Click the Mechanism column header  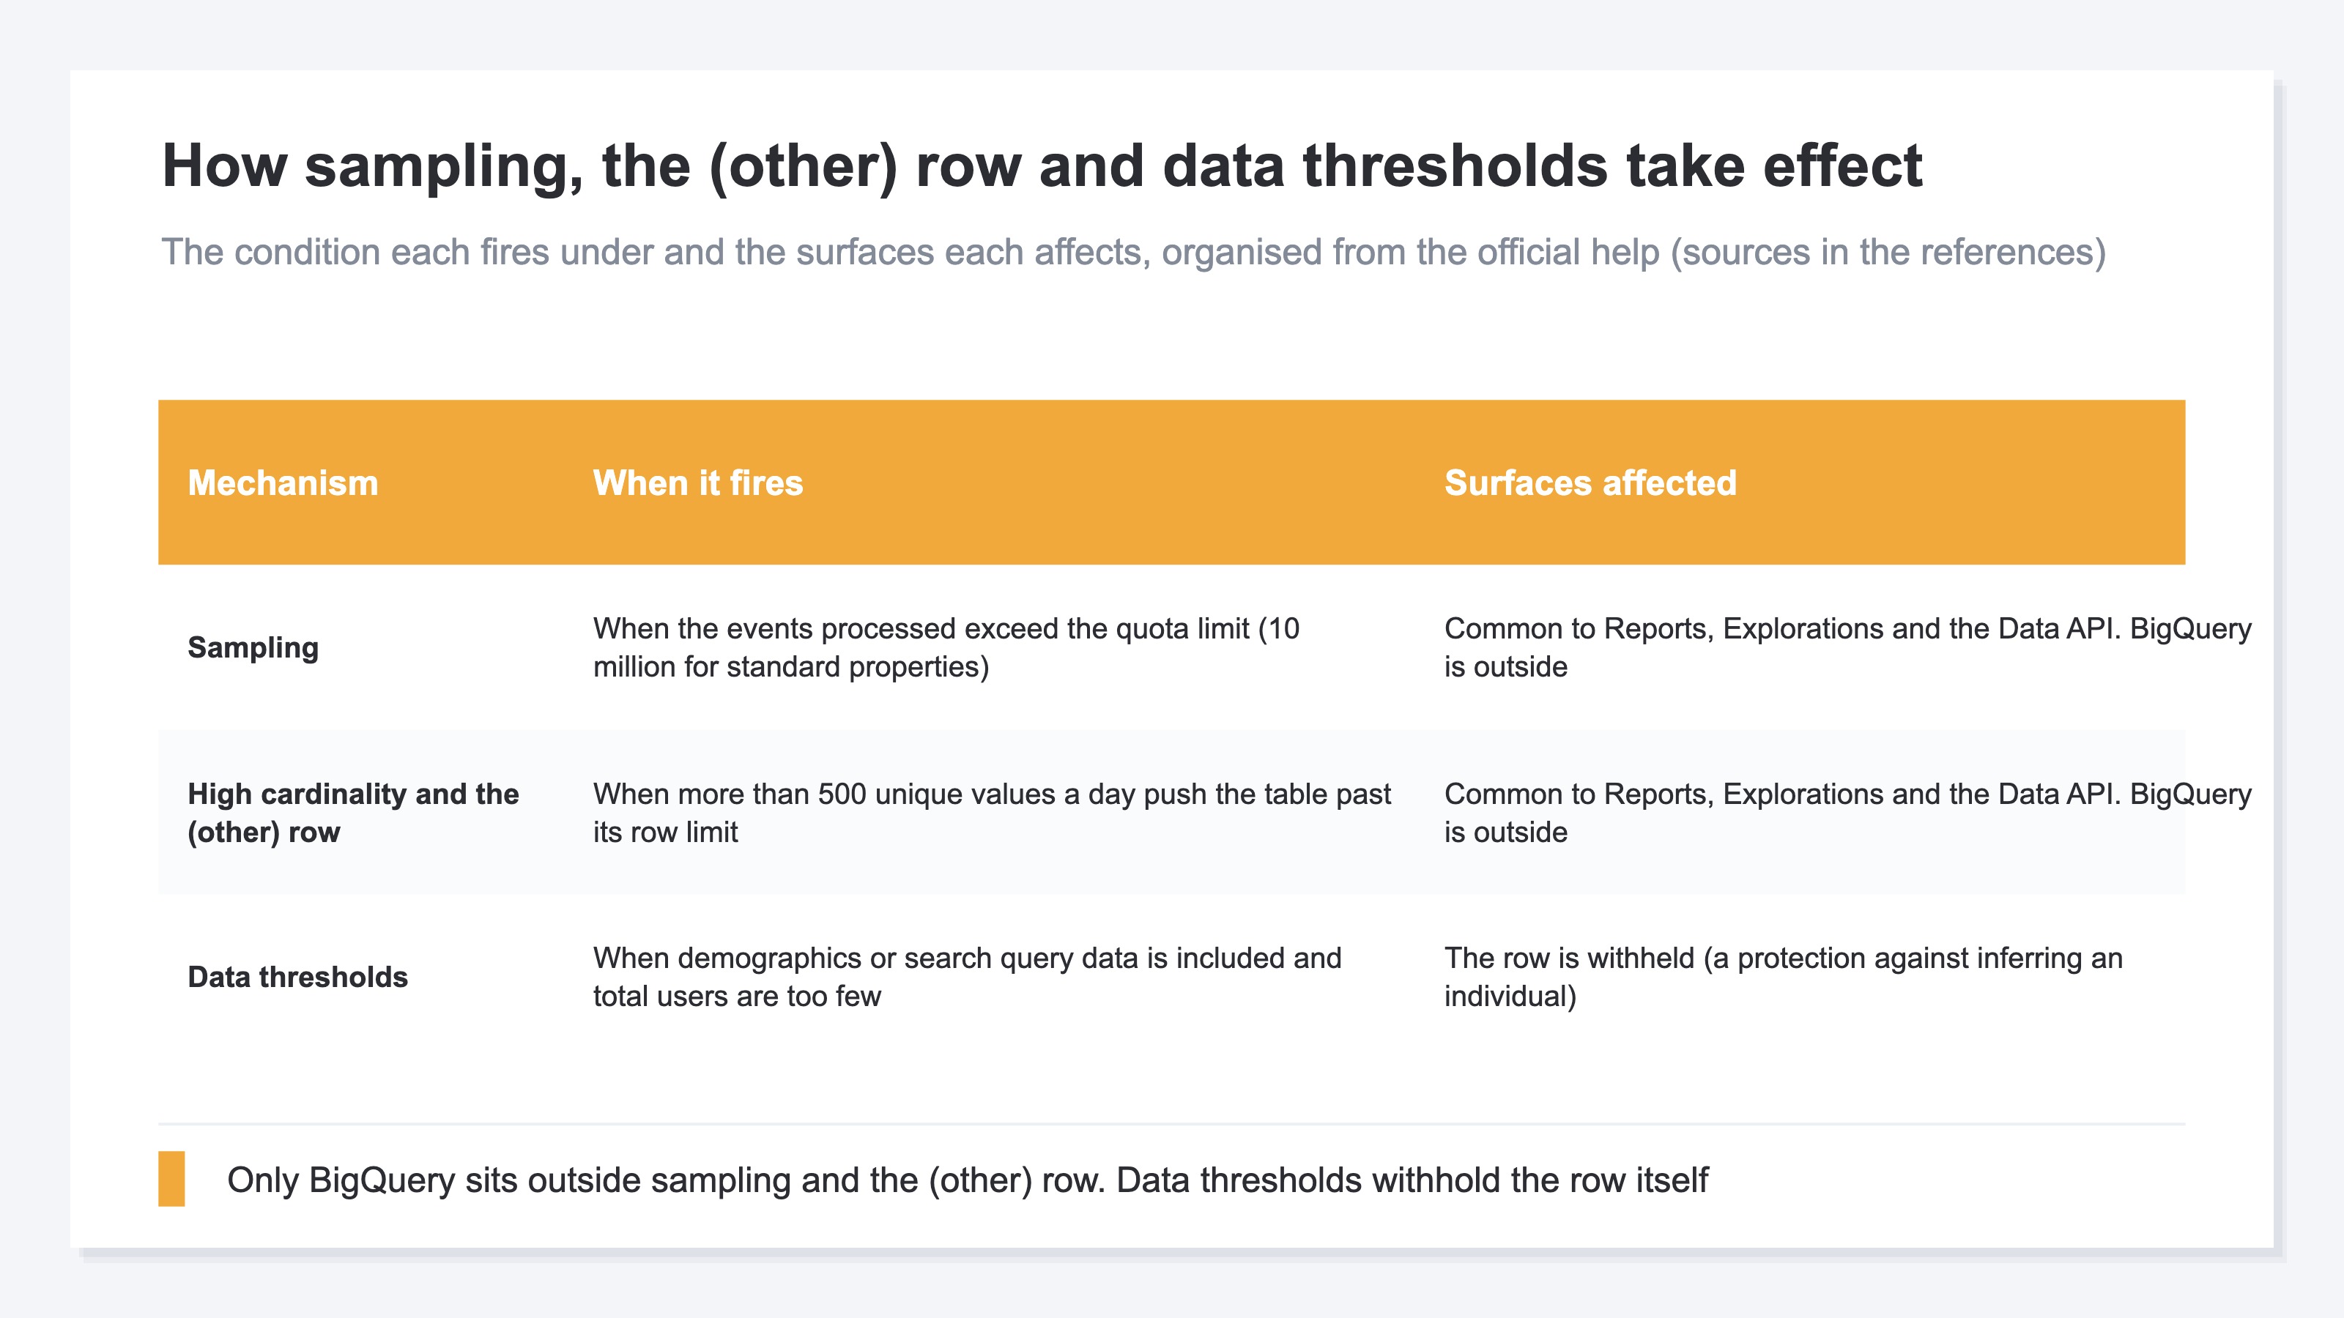(x=283, y=483)
